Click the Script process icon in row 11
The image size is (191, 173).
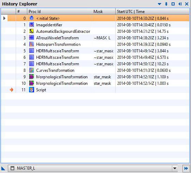(31, 90)
